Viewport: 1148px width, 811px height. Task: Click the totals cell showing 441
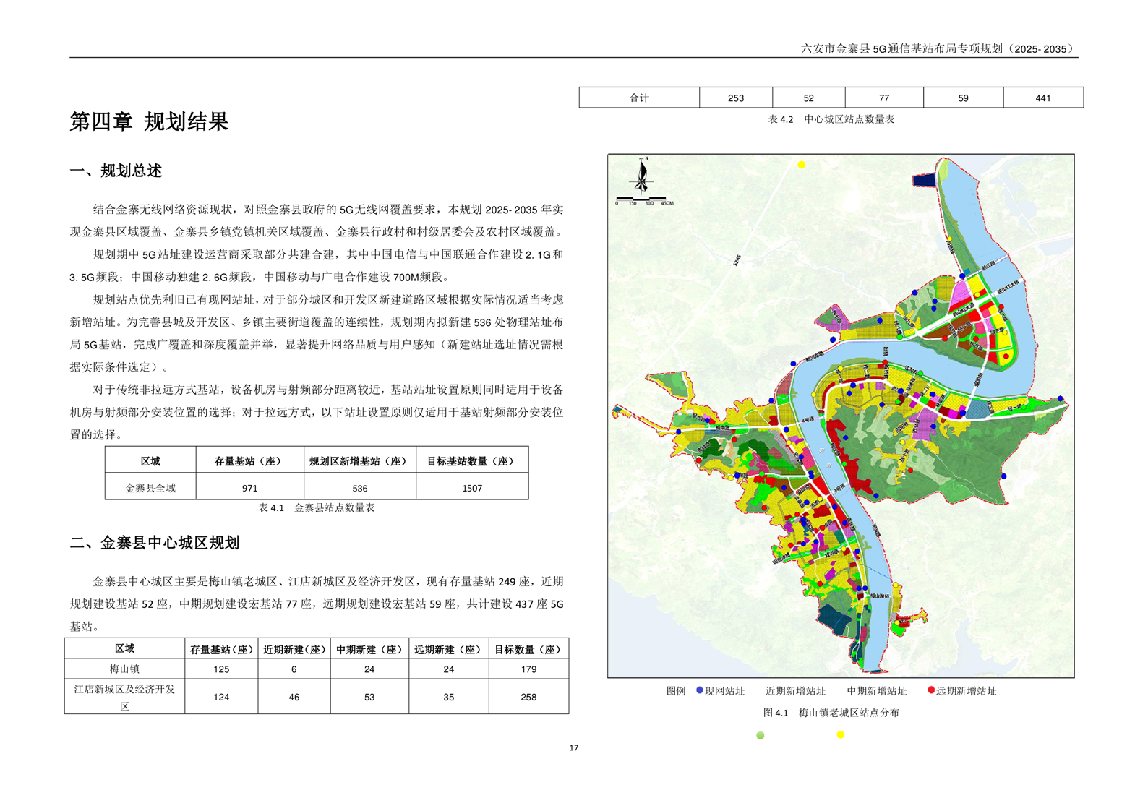[x=1043, y=98]
